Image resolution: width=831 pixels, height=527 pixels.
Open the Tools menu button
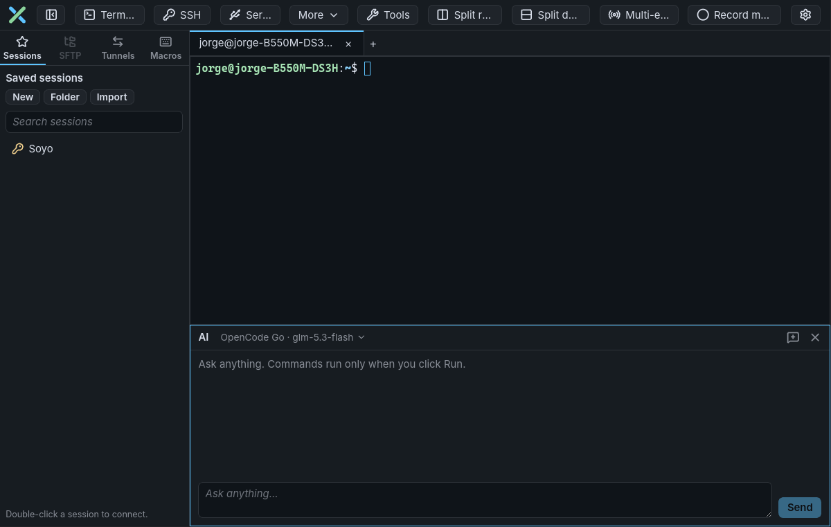point(388,15)
